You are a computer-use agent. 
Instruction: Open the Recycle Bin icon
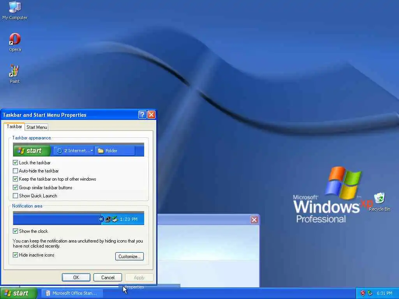click(380, 202)
